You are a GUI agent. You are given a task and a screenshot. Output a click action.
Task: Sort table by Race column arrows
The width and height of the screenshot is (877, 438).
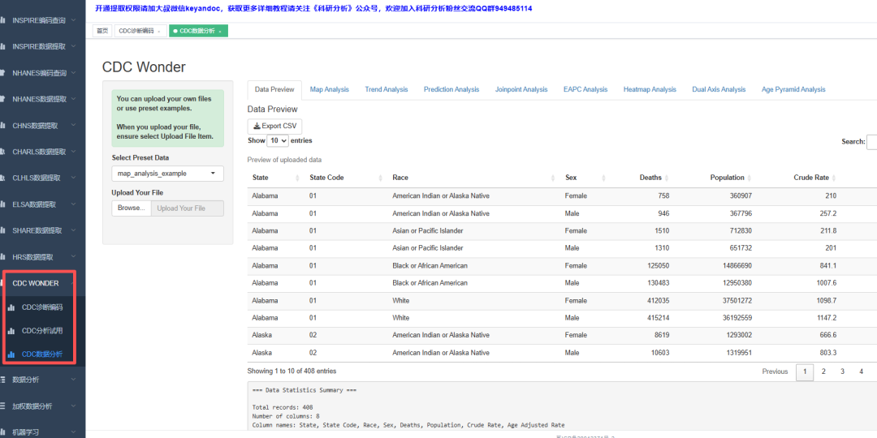click(553, 178)
